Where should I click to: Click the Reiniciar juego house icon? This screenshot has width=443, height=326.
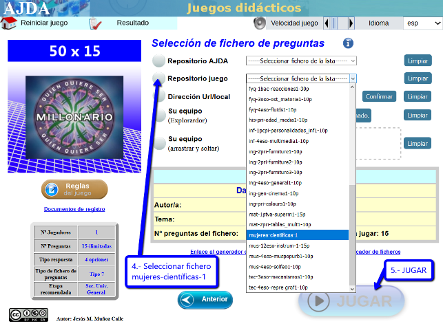[x=9, y=23]
